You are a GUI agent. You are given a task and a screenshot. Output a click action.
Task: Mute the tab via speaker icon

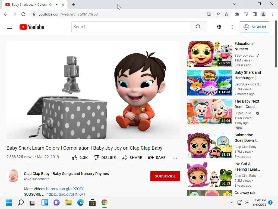[x=57, y=5]
